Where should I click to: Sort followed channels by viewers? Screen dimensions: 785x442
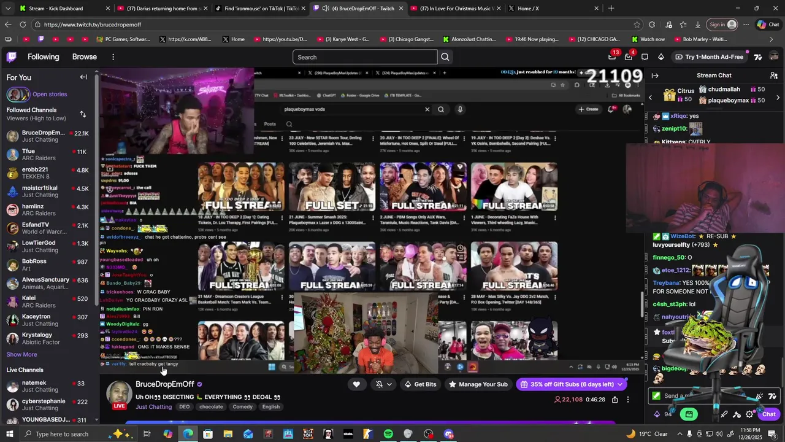[x=83, y=114]
